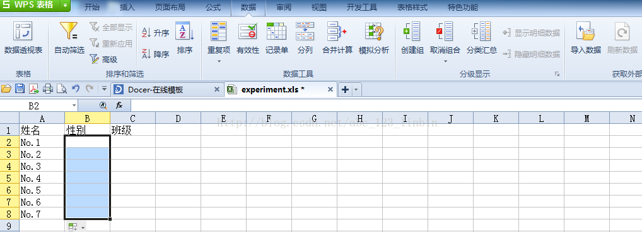Select cell containing No.4

point(42,178)
